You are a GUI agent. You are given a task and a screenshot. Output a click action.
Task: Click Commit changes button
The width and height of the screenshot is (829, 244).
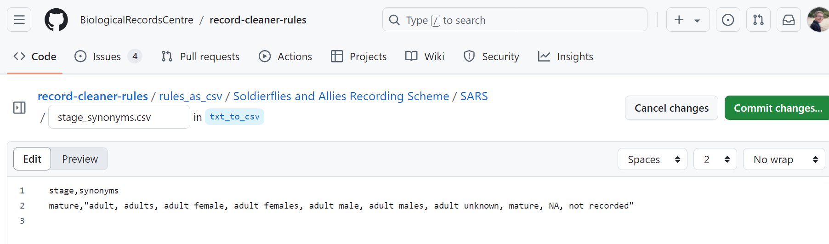[778, 108]
